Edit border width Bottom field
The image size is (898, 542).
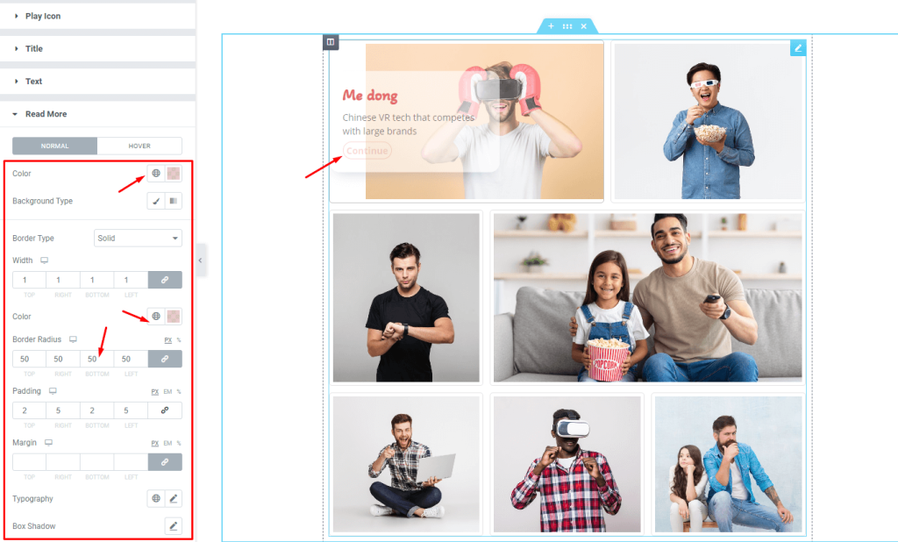(96, 280)
